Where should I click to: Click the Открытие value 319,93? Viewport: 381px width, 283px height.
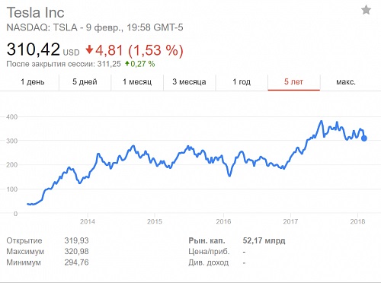(76, 240)
